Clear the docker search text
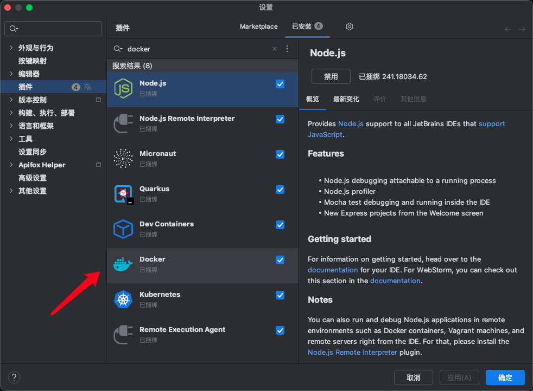Viewport: 533px width, 391px height. click(275, 49)
